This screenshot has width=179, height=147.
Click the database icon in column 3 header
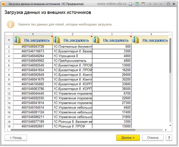[x=96, y=40]
